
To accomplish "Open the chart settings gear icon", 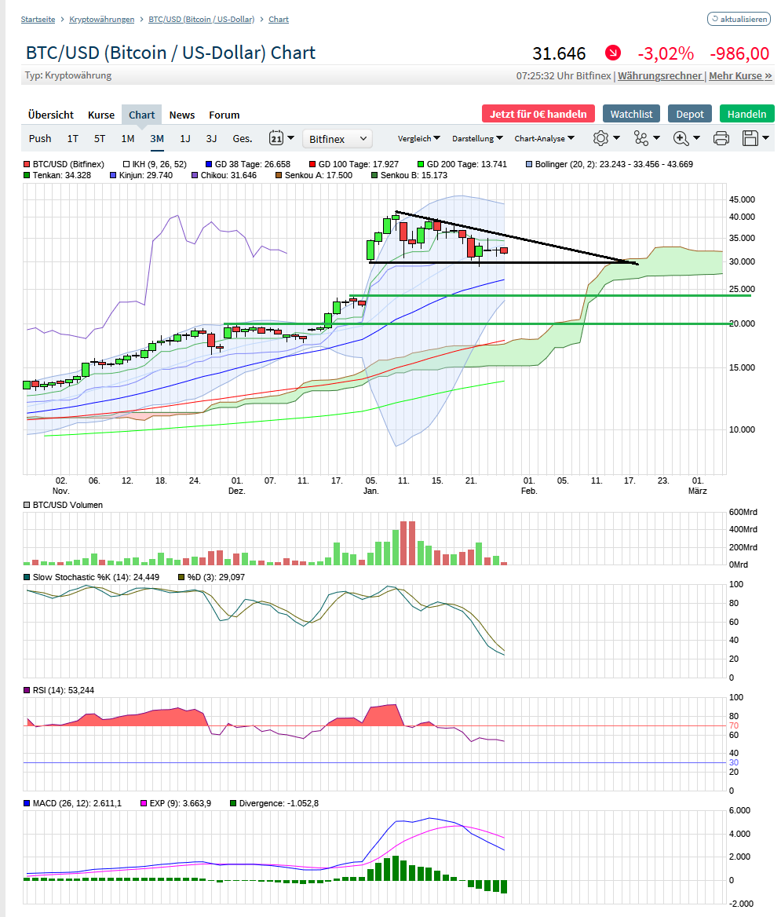I will 600,138.
